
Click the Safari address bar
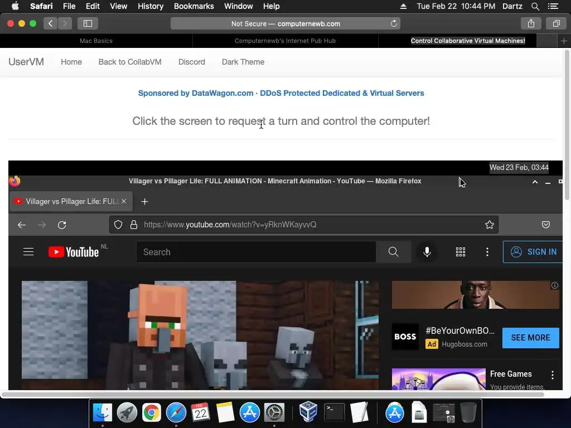coord(285,23)
